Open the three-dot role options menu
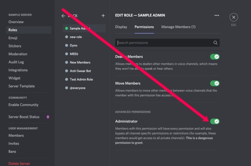This screenshot has height=166, width=251. click(217, 15)
